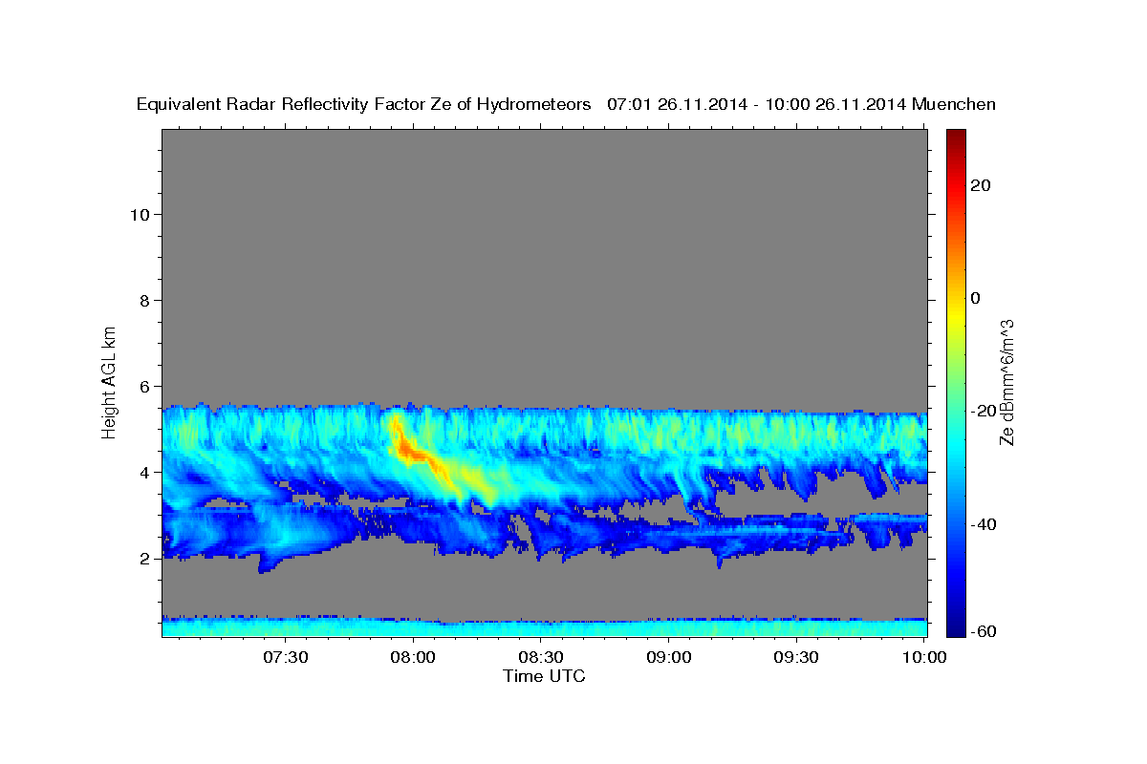Click the colorbar value -20
Screen dimensions: 1147x764
tap(983, 411)
